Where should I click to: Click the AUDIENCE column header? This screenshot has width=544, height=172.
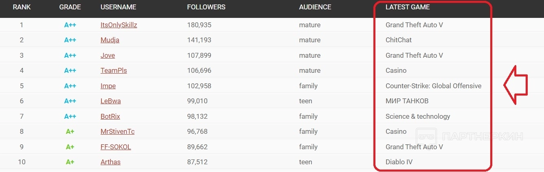click(x=315, y=7)
